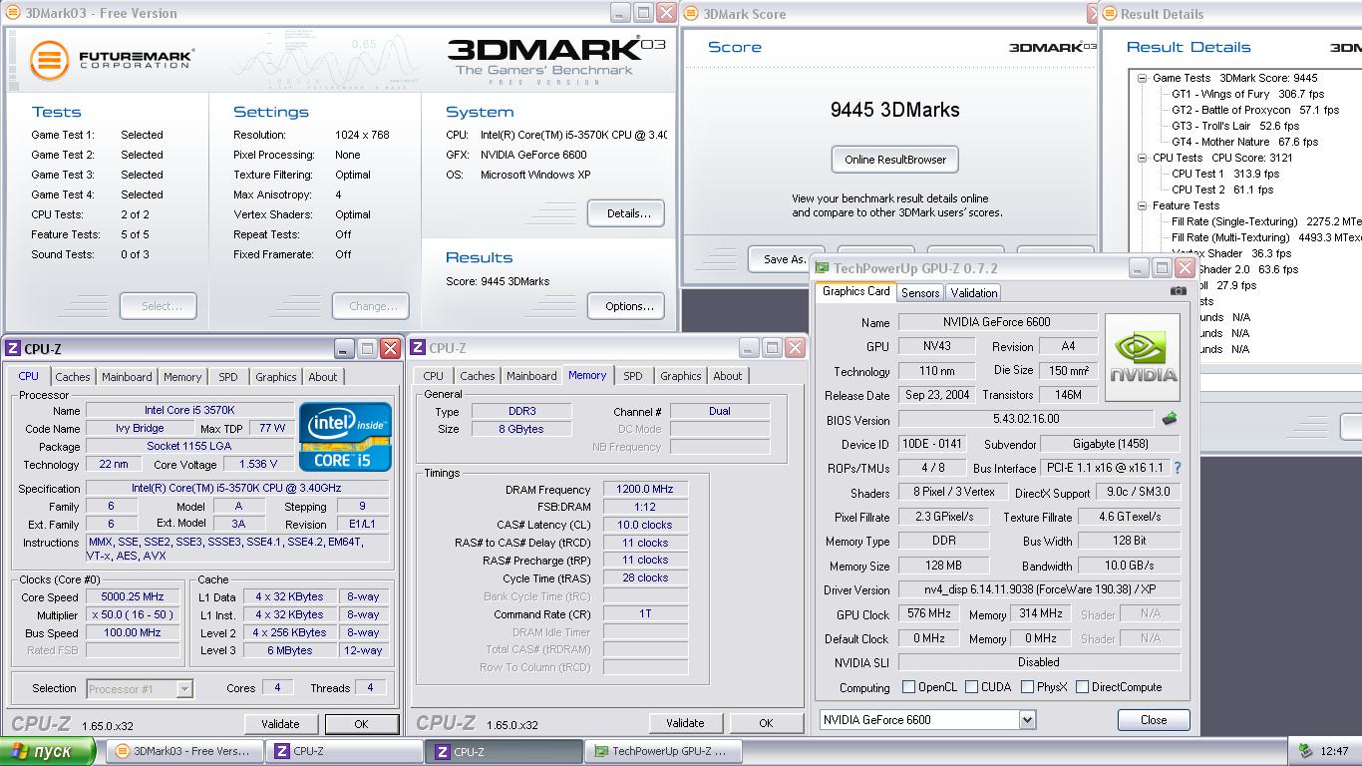Open SPD tab in CPU-Z Memory window
1362x766 pixels.
(x=633, y=376)
